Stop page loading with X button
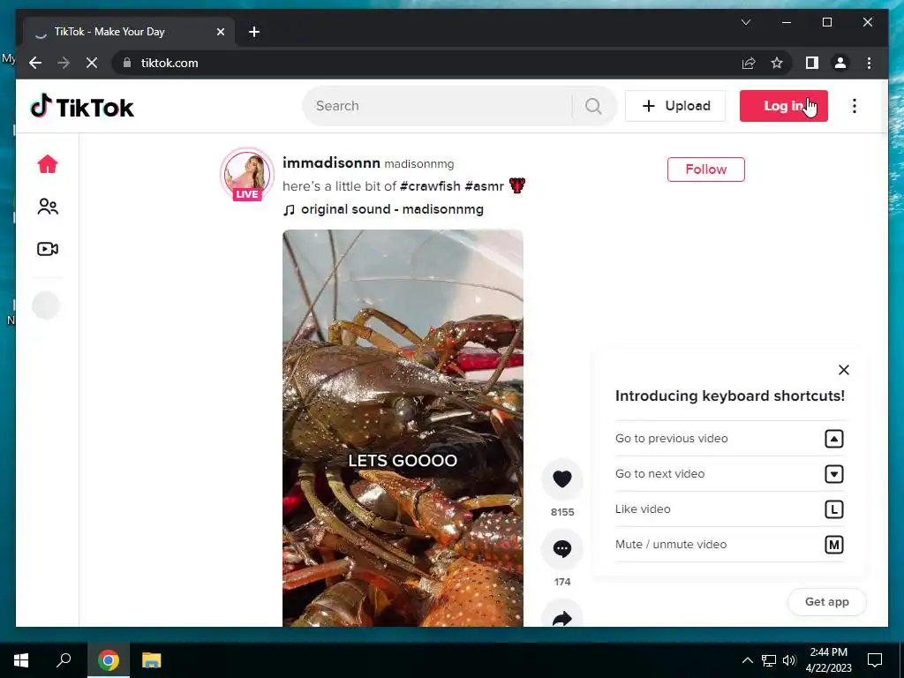Viewport: 904px width, 678px height. [92, 63]
